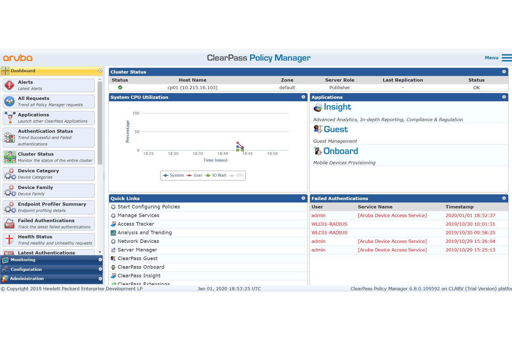Open the Network Devices link
Viewport: 512px width, 341px height.
[x=138, y=241]
